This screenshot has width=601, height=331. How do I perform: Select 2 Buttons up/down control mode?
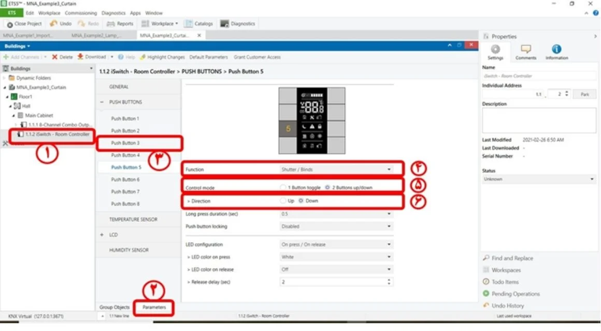coord(327,188)
